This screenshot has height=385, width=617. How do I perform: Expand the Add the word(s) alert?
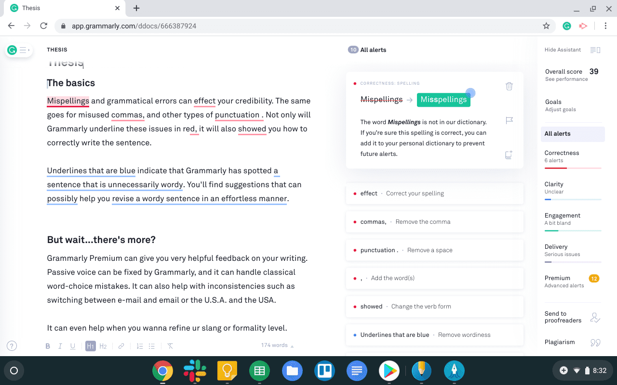[434, 278]
